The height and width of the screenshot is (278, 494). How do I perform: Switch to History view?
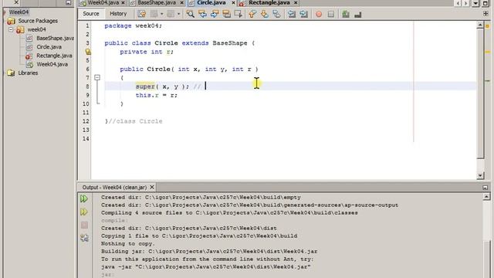click(118, 14)
